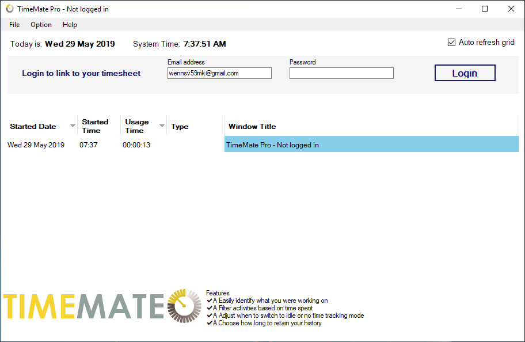Toggle the Auto refresh grid checkbox
This screenshot has height=342, width=525.
[451, 41]
